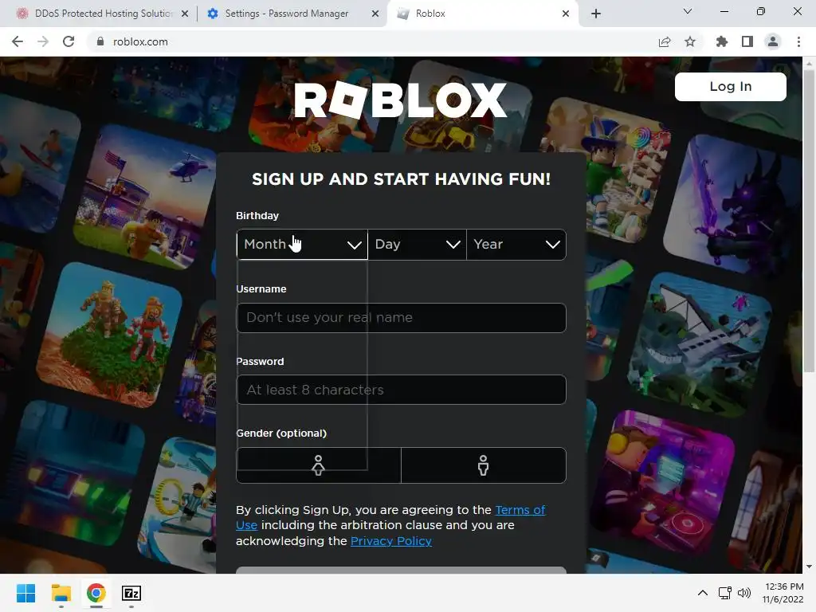View site info via padlock icon
816x612 pixels.
point(100,41)
